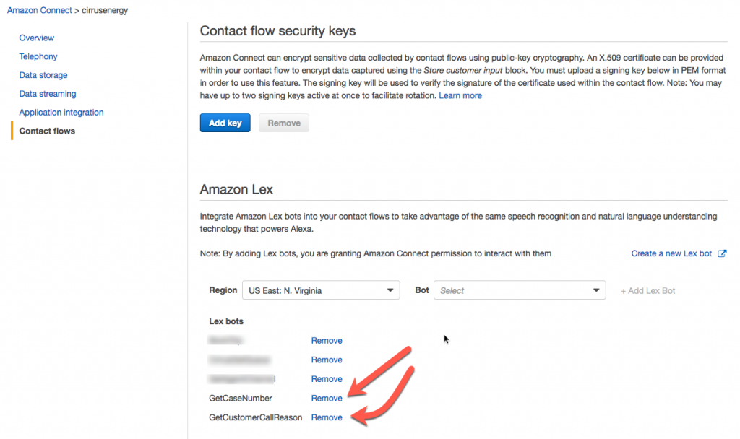Select the GetCaseNumber bot name

tap(240, 399)
